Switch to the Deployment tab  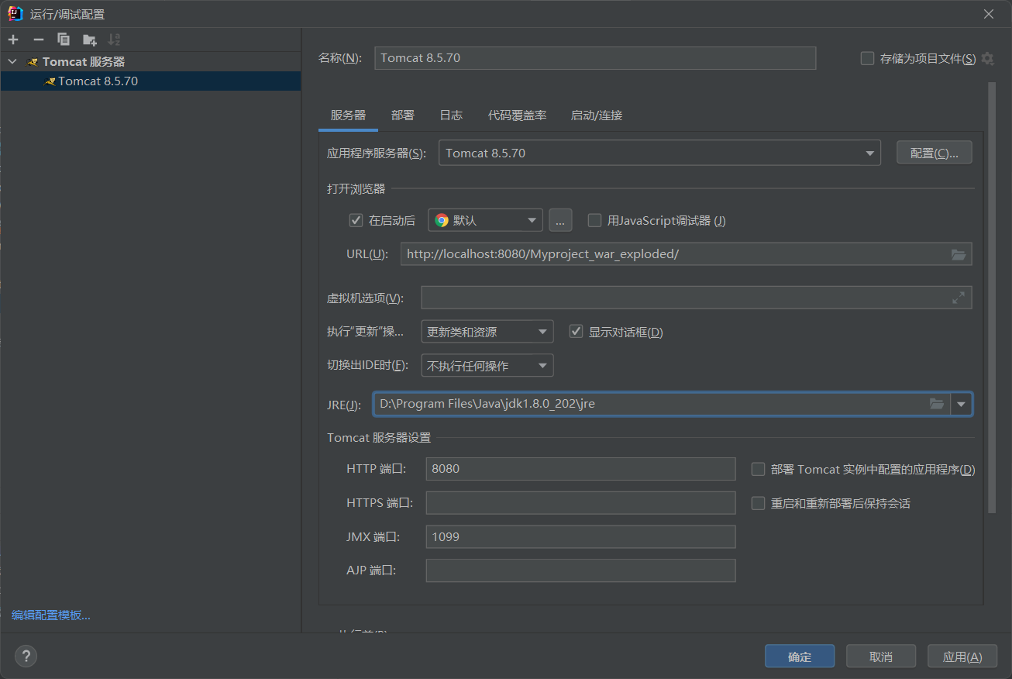tap(403, 115)
